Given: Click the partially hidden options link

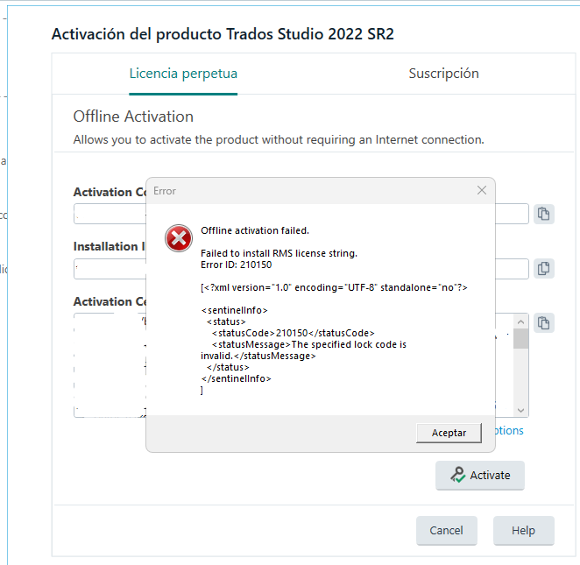Looking at the screenshot, I should point(509,430).
